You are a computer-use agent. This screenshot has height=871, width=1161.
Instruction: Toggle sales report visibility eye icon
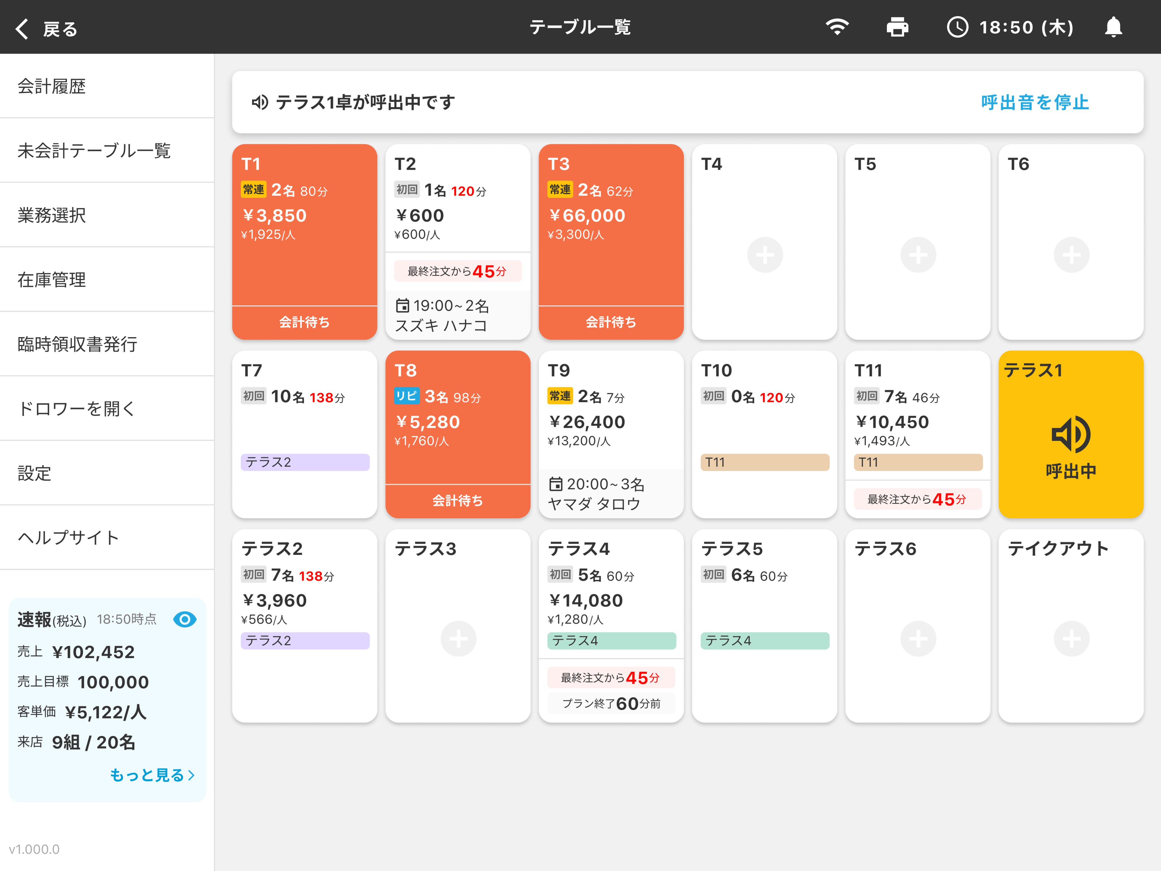click(x=185, y=620)
